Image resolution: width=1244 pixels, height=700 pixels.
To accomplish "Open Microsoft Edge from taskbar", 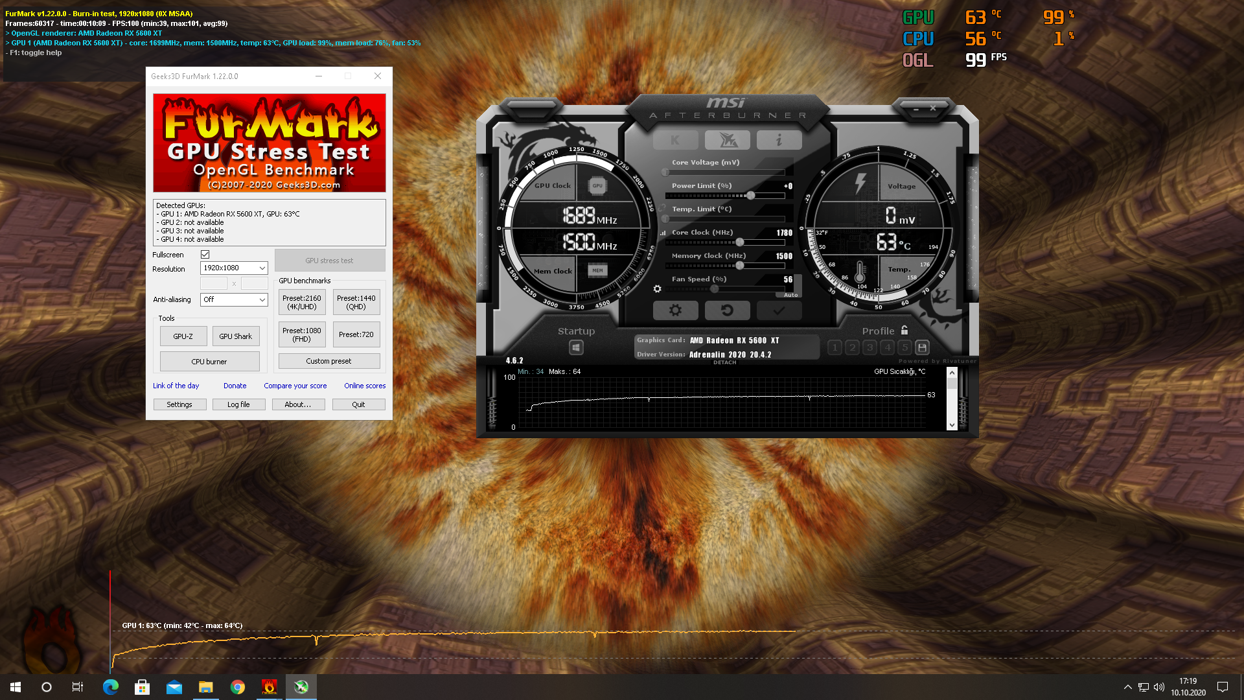I will pos(111,687).
